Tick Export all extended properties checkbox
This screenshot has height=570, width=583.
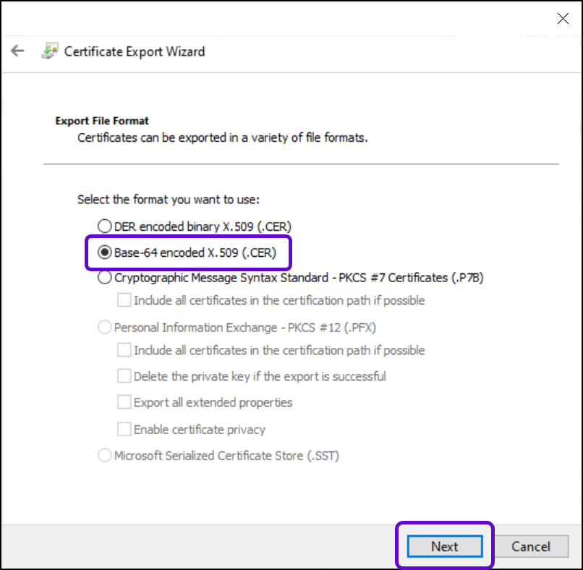(124, 402)
